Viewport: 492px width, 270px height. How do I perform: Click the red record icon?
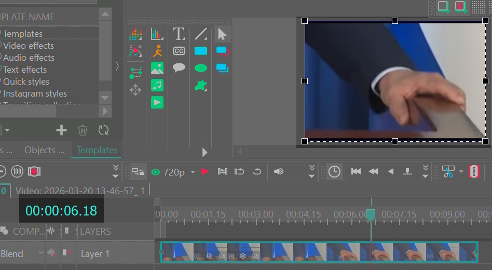34,171
